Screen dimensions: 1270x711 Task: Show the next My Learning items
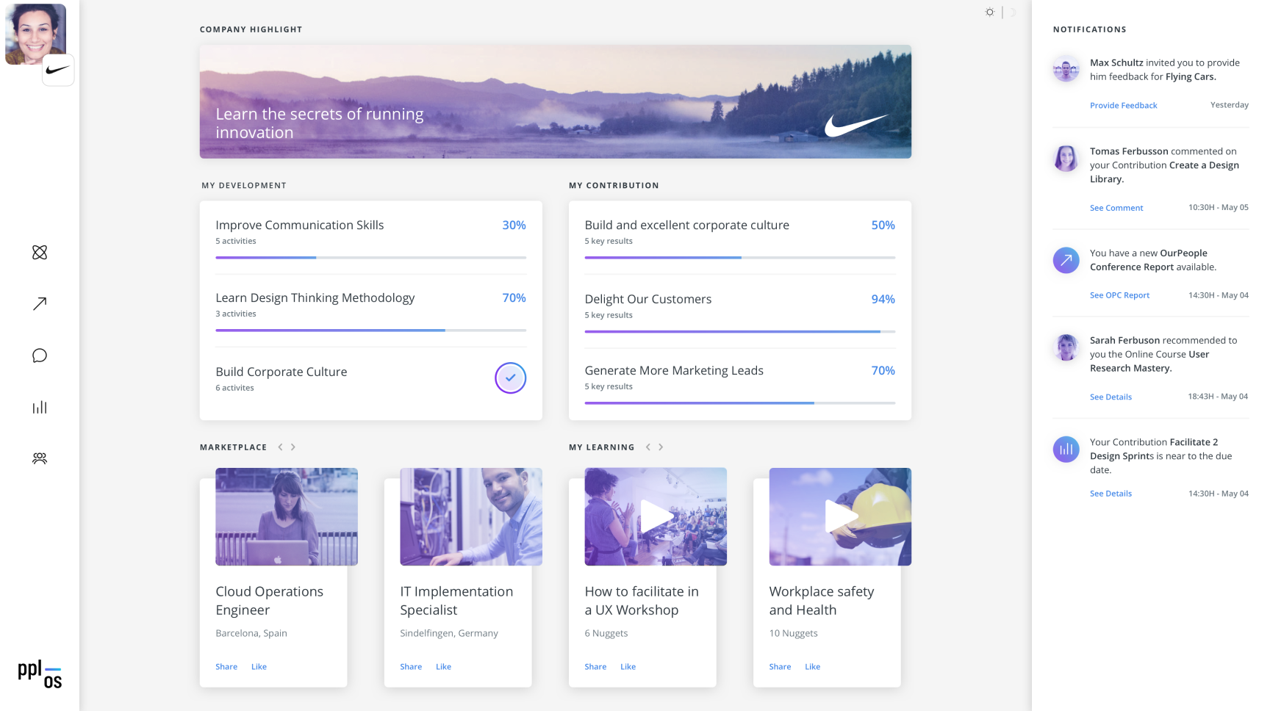point(661,447)
